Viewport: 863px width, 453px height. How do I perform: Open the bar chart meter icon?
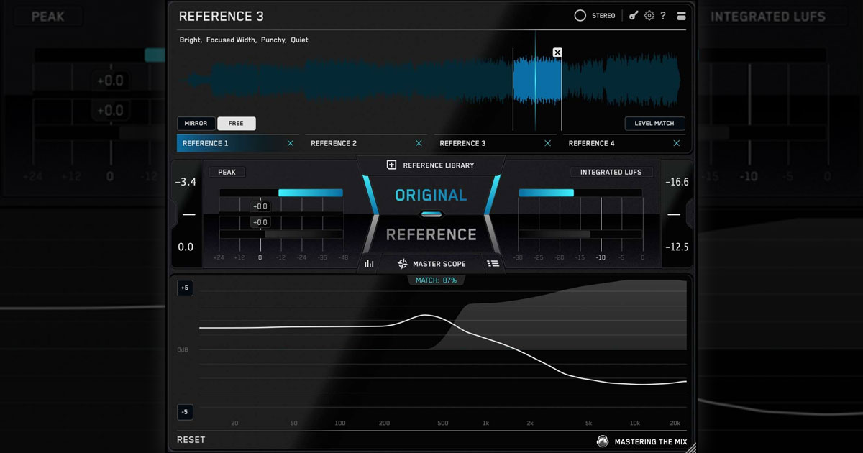coord(369,264)
